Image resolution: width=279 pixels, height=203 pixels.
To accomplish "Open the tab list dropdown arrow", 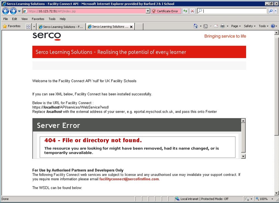I will (34, 27).
